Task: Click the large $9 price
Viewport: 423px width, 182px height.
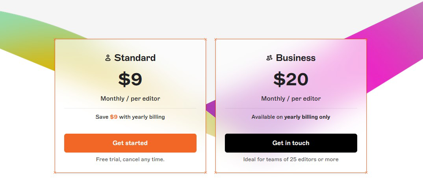Action: tap(130, 80)
